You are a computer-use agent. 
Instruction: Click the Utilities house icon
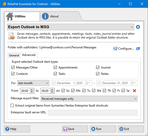pyautogui.click(x=10, y=16)
